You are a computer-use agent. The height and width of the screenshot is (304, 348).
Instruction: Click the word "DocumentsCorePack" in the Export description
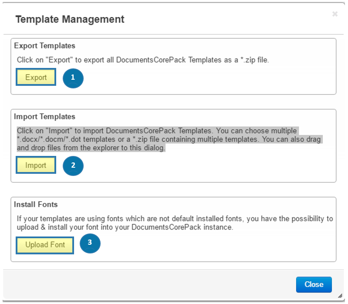tap(151, 60)
